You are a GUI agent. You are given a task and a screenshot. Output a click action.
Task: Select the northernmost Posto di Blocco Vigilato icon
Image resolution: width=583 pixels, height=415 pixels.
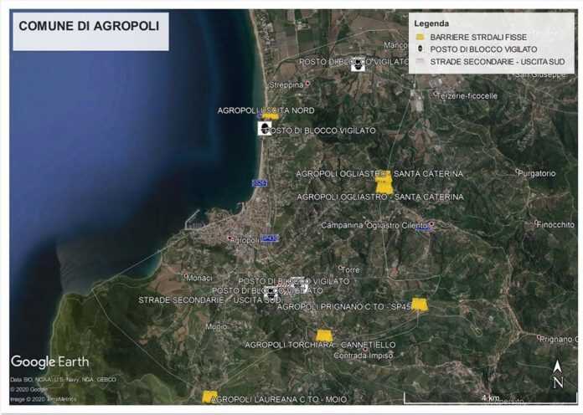(358, 64)
